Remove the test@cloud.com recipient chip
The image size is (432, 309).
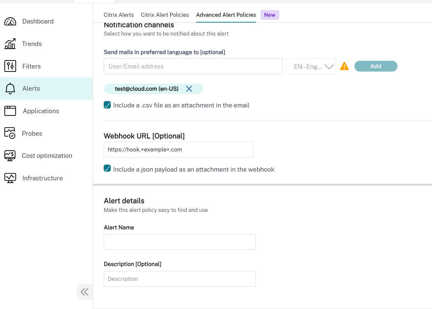189,89
